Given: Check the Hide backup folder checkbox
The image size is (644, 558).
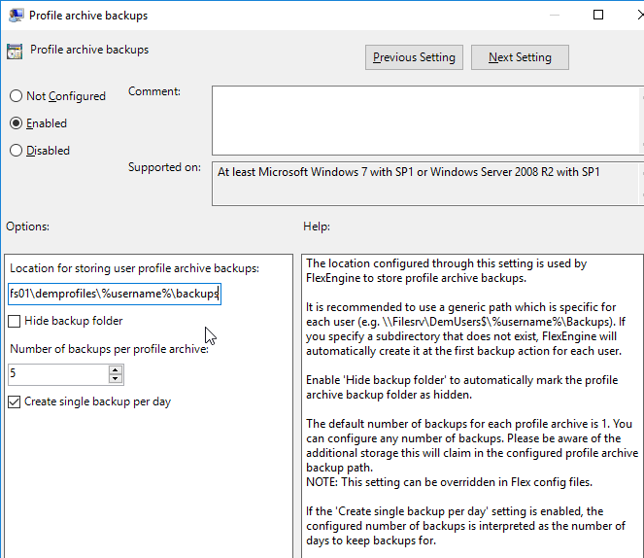Looking at the screenshot, I should click(x=15, y=321).
